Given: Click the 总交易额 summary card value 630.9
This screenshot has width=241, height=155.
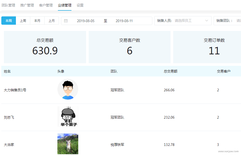Looking at the screenshot, I should click(45, 51).
